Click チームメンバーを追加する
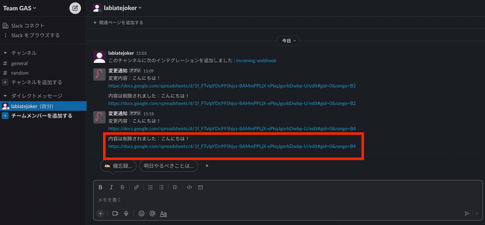 [x=42, y=116]
